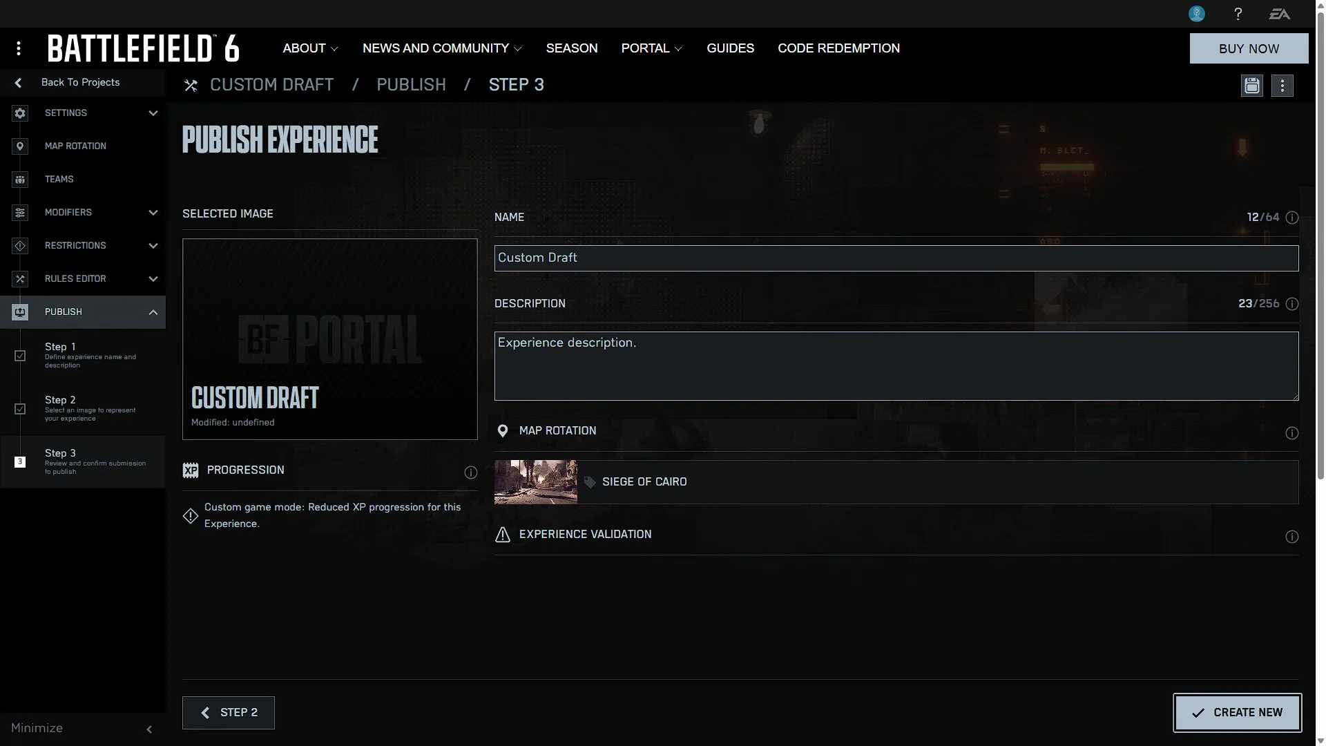Open the three-dot options menu beside save

[1282, 86]
